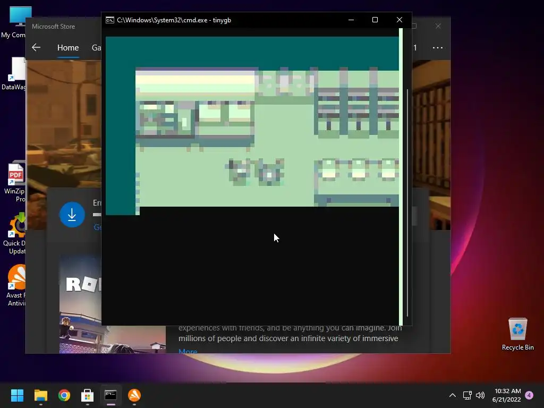
Task: Close the Microsoft Store window
Action: 438,26
